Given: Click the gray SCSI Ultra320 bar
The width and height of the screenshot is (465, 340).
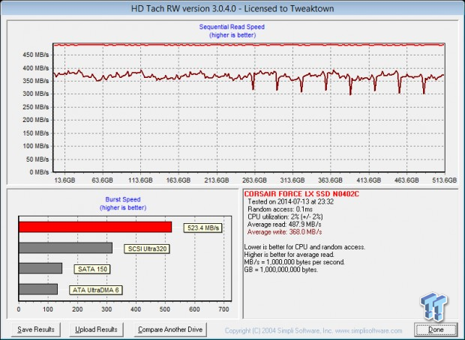Looking at the screenshot, I should point(65,248).
